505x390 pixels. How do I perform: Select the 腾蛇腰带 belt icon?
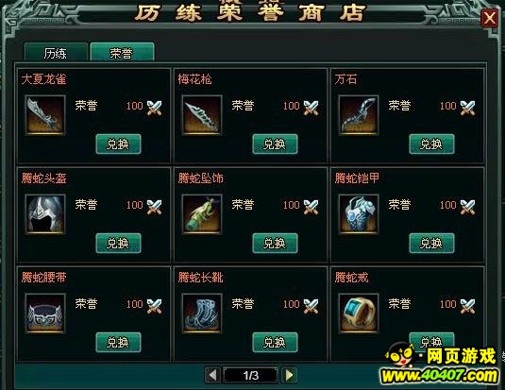(x=45, y=313)
